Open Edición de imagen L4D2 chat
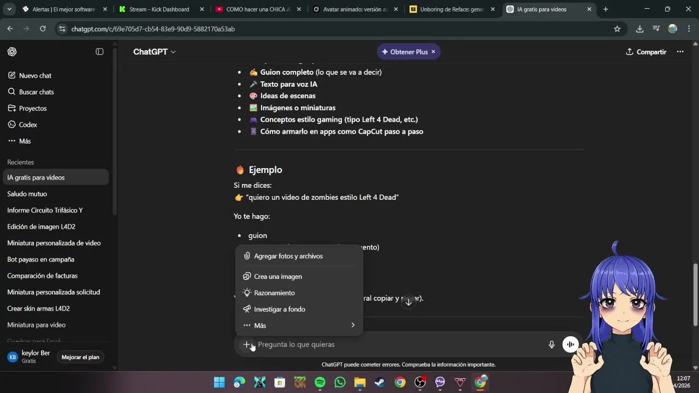Screen dimensions: 699x393 pos(56,227)
